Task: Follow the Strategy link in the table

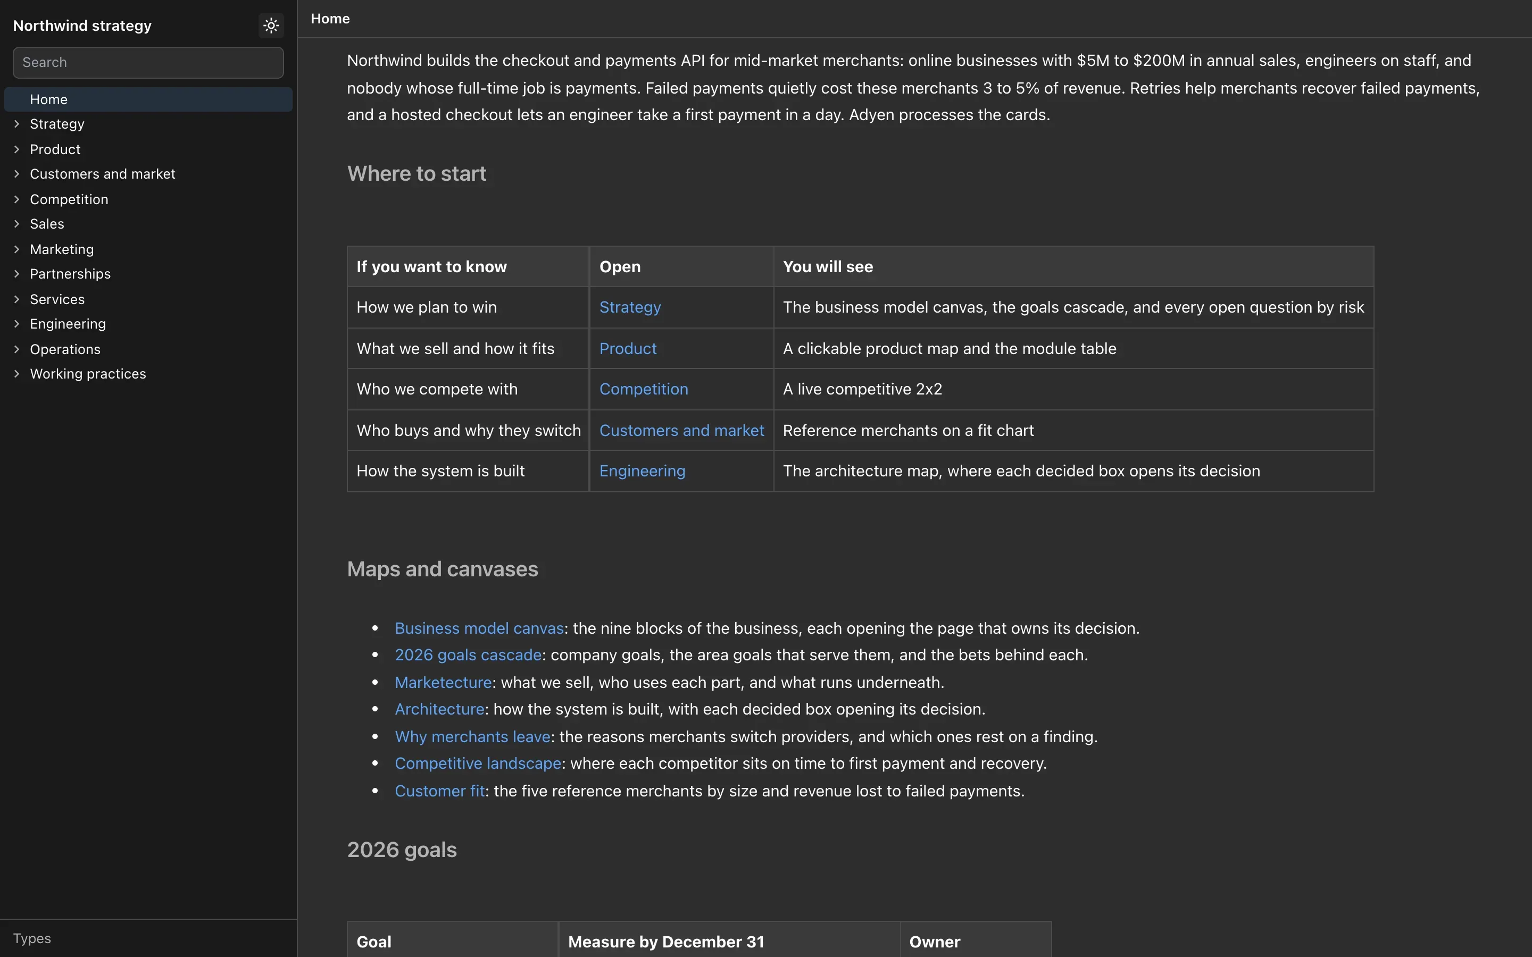Action: tap(630, 308)
